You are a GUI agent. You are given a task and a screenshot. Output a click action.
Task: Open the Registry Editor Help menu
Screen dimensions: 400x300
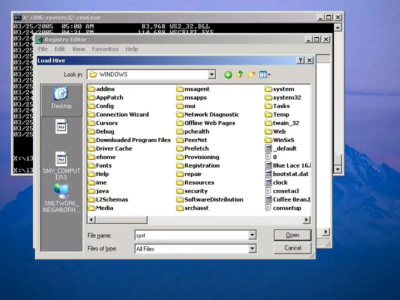click(x=131, y=49)
